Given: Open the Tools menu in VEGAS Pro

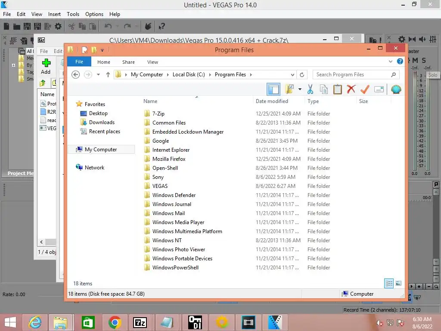Looking at the screenshot, I should (x=73, y=14).
